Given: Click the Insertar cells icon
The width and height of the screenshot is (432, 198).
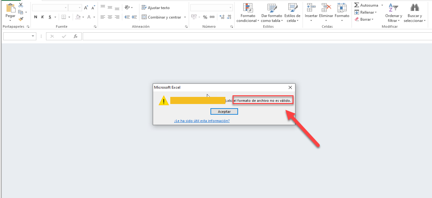Looking at the screenshot, I should 311,8.
